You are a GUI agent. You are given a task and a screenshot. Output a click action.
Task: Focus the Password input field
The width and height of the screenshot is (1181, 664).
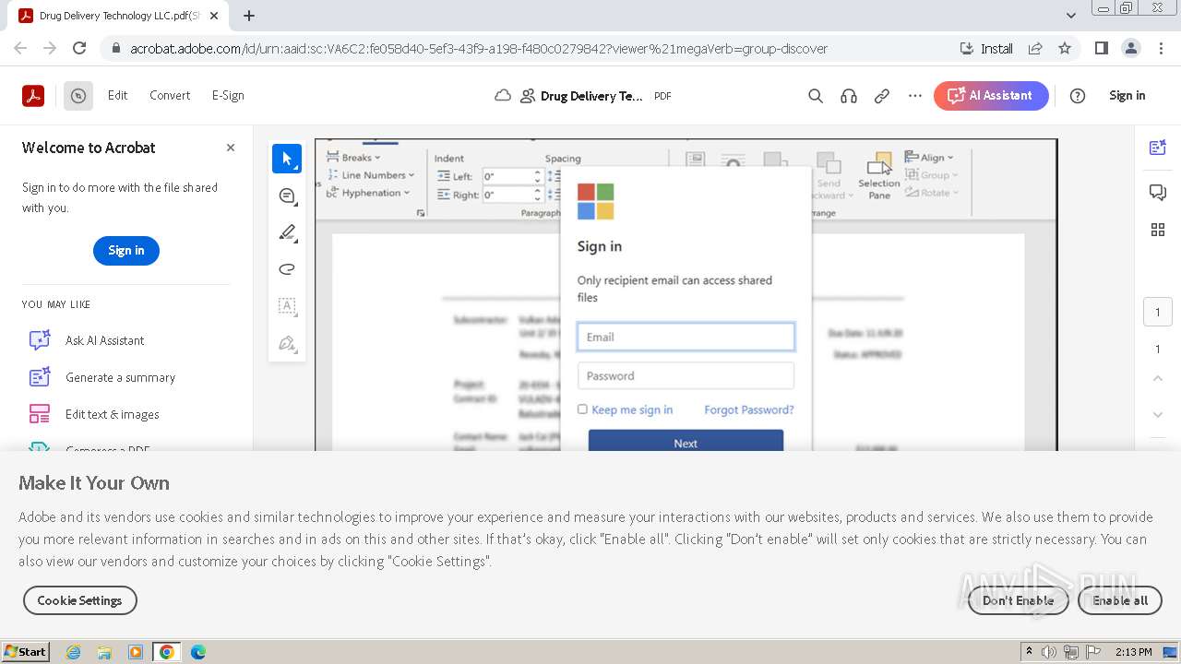point(686,375)
